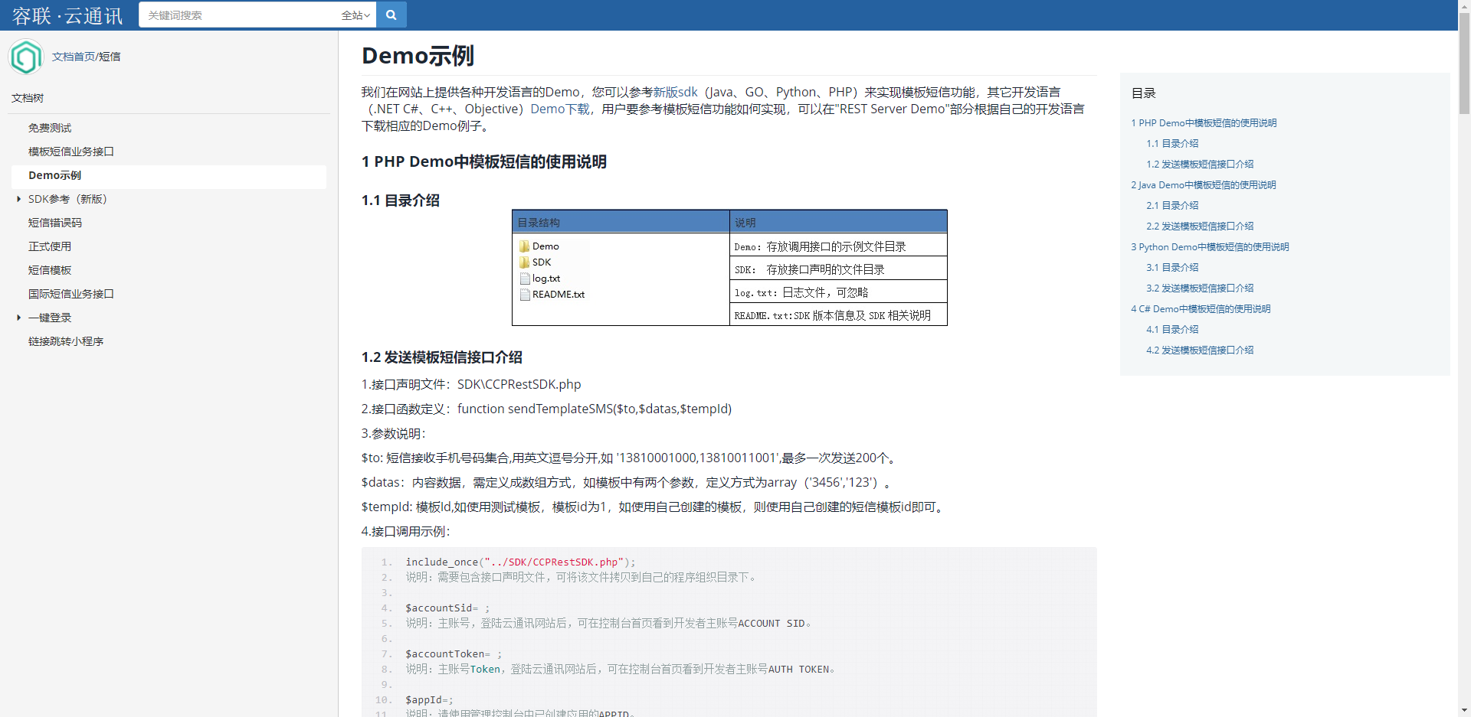The height and width of the screenshot is (717, 1471).
Task: Select 免费测试 in the document tree
Action: [x=49, y=128]
